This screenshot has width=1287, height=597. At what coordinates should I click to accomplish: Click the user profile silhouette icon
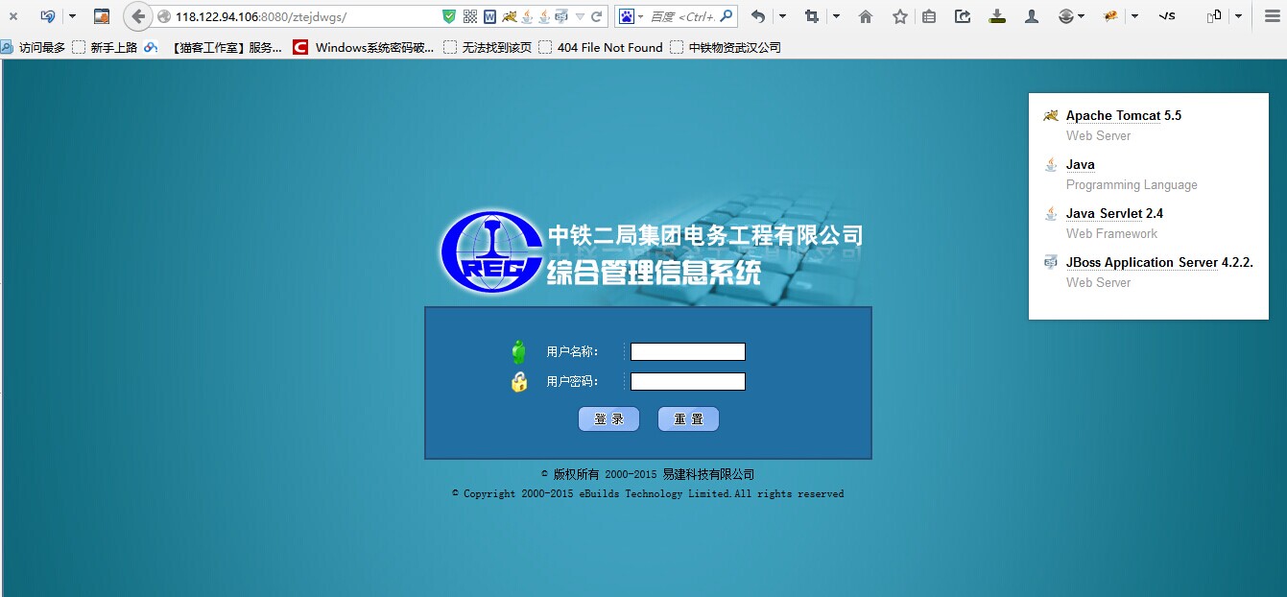1032,16
